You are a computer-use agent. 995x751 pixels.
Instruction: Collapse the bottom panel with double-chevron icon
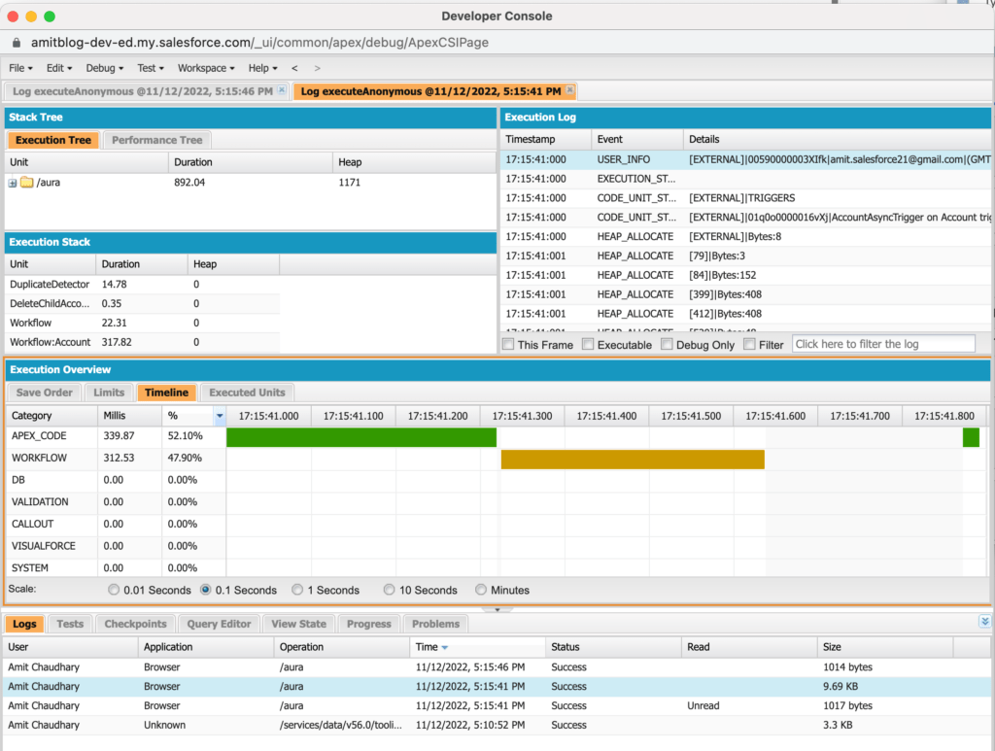[x=984, y=622]
